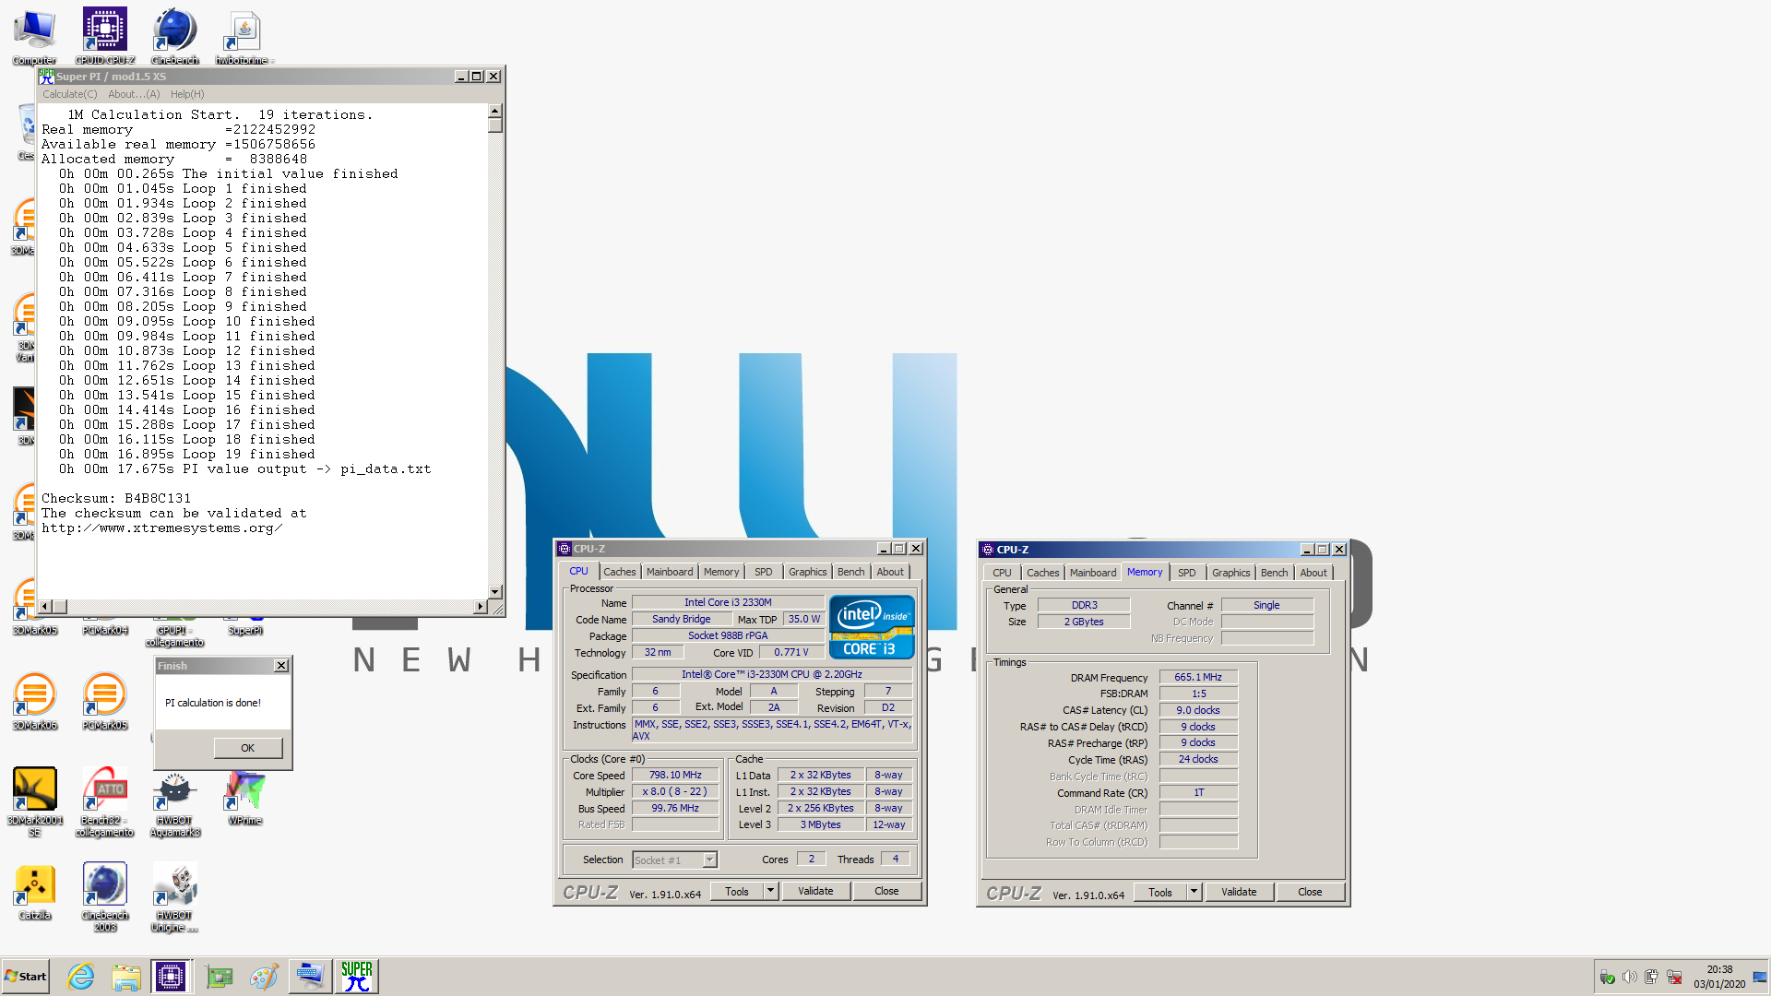This screenshot has width=1771, height=996.
Task: Click Validate in right CPU-Z window
Action: pyautogui.click(x=1239, y=892)
